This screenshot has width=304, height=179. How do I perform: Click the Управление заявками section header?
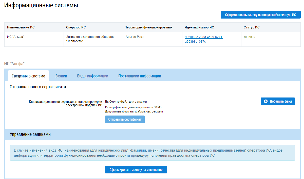tap(30, 134)
